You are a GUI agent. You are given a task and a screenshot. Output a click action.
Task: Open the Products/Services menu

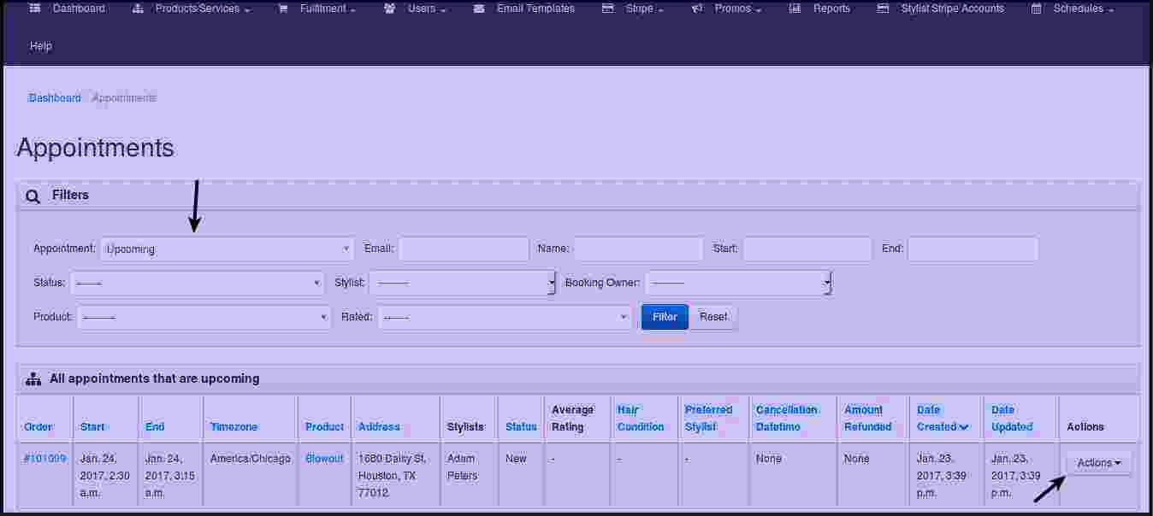pos(203,9)
